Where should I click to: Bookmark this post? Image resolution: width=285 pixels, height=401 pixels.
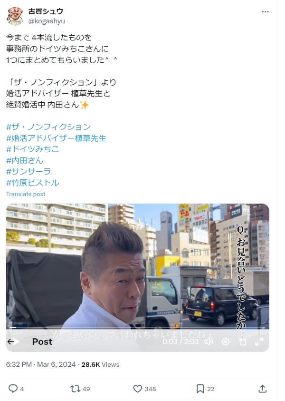200,389
